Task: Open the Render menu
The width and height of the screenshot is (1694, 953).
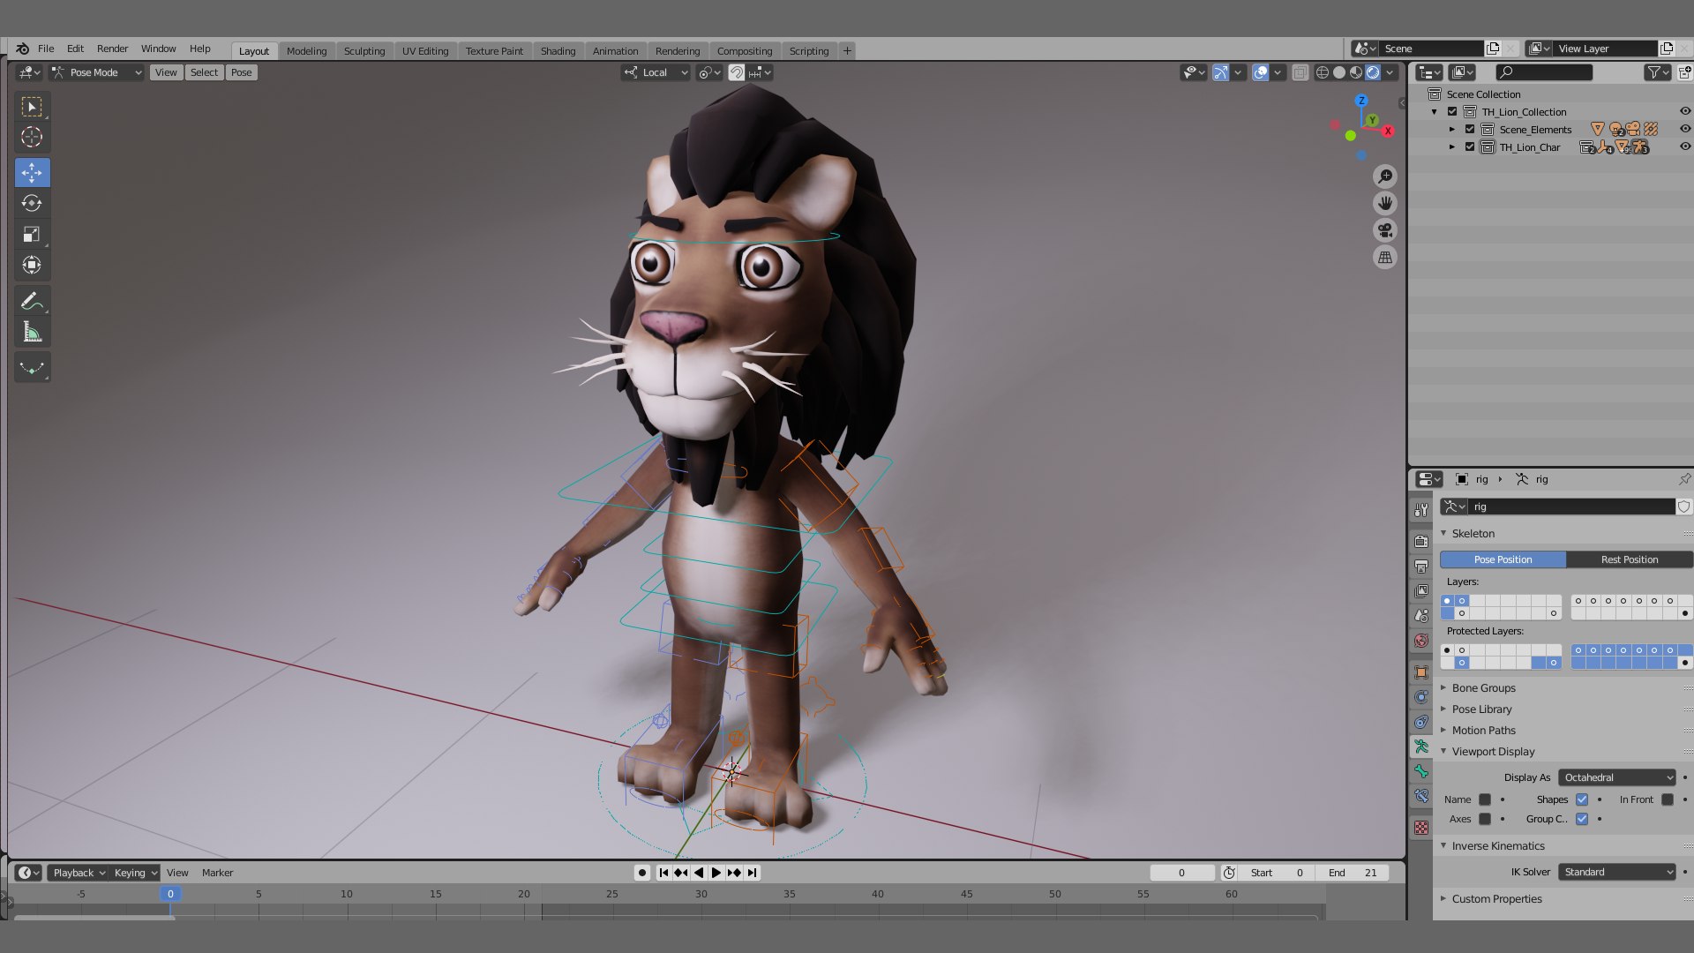Action: (112, 49)
